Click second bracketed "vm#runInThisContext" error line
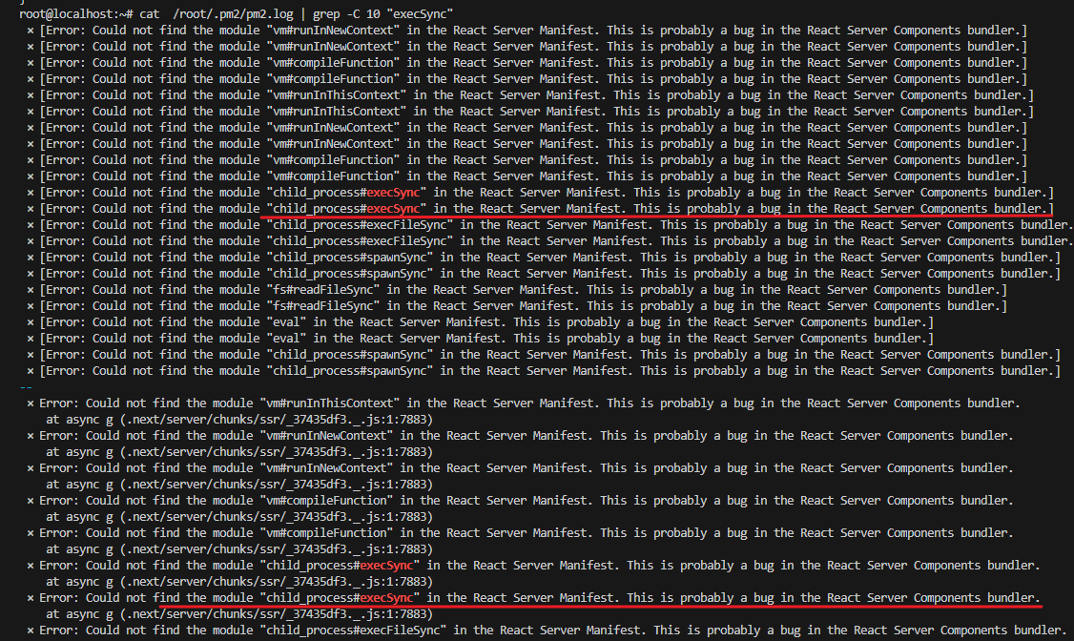 [530, 111]
